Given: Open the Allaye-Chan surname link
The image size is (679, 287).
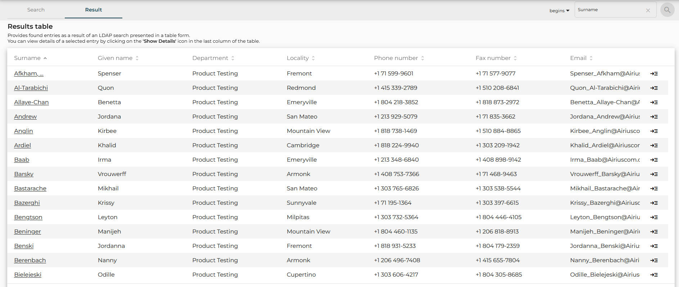Looking at the screenshot, I should pyautogui.click(x=31, y=102).
